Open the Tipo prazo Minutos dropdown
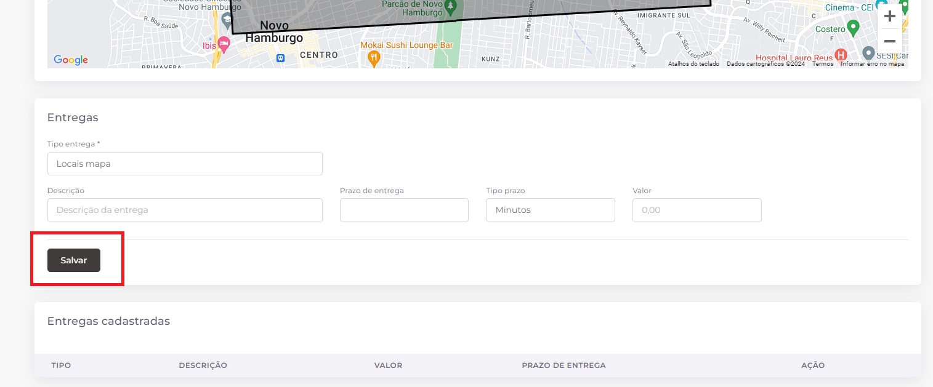 [550, 210]
